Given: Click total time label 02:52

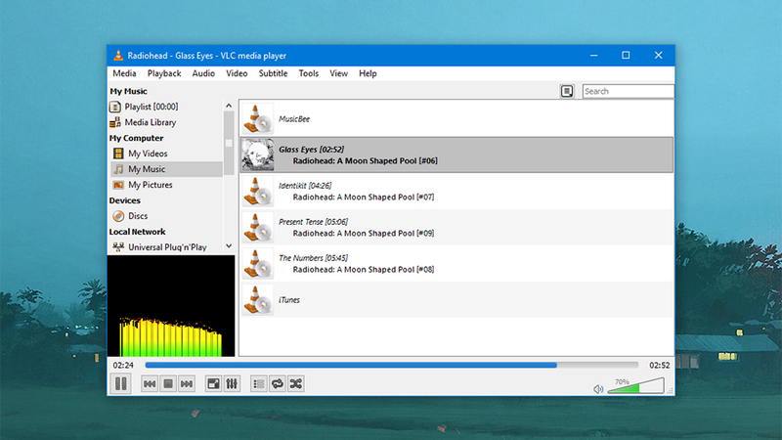Looking at the screenshot, I should click(659, 365).
